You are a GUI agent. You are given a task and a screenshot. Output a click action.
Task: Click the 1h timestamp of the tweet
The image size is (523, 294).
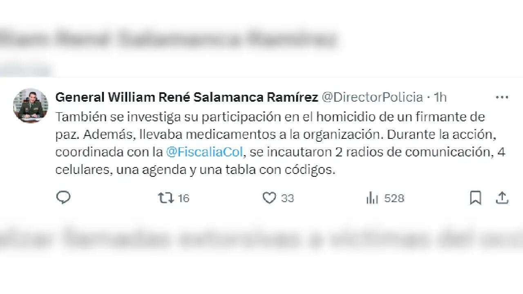440,98
